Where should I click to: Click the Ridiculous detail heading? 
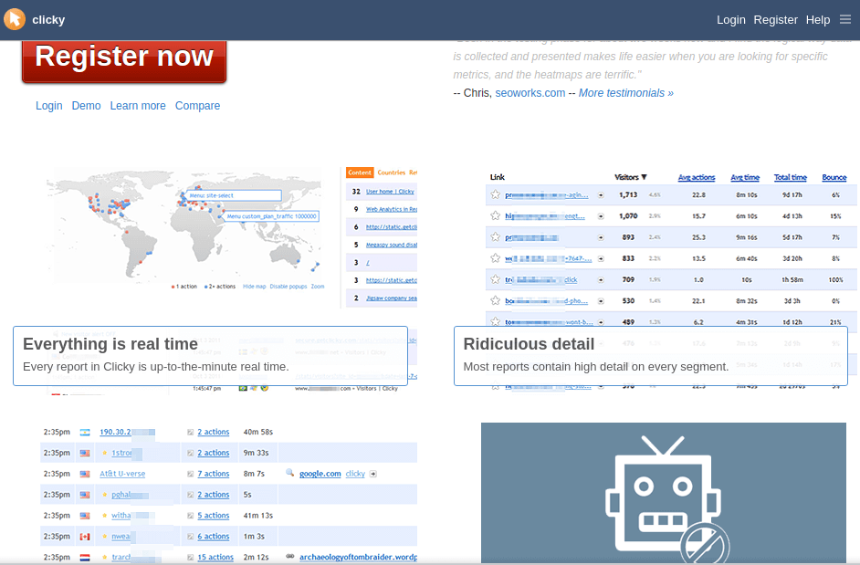(x=529, y=344)
